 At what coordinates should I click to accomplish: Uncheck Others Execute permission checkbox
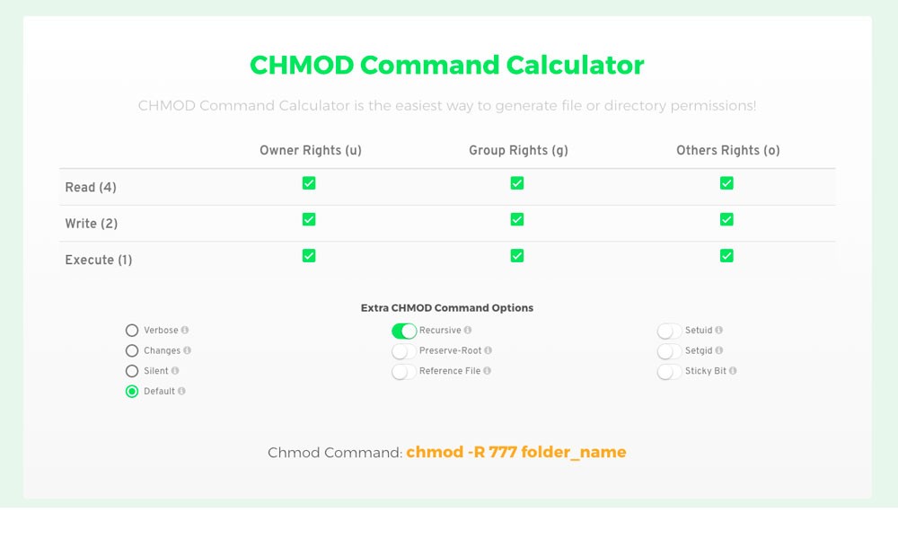pyautogui.click(x=726, y=256)
